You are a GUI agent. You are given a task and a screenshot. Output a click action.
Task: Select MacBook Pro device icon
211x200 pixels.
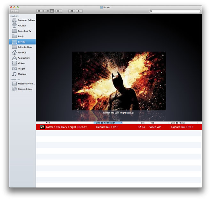click(14, 83)
